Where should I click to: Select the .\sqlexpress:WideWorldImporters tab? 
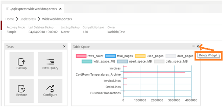33,9
